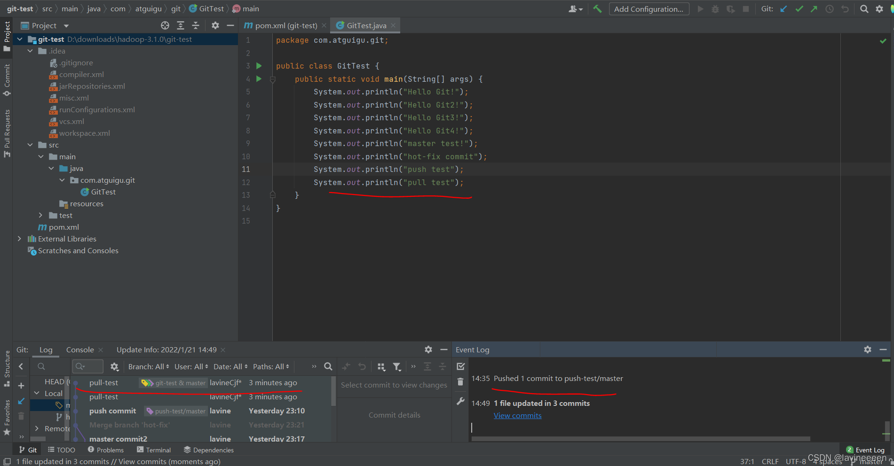894x466 pixels.
Task: Select workspace.xml file in tree
Action: [x=79, y=133]
